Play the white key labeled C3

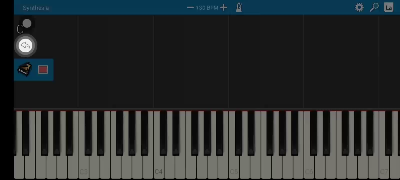click(x=83, y=145)
